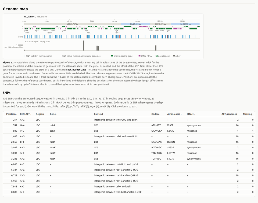The image size is (258, 203).
Task: Click the tallest grey N-bases bar
Action: click(83, 46)
